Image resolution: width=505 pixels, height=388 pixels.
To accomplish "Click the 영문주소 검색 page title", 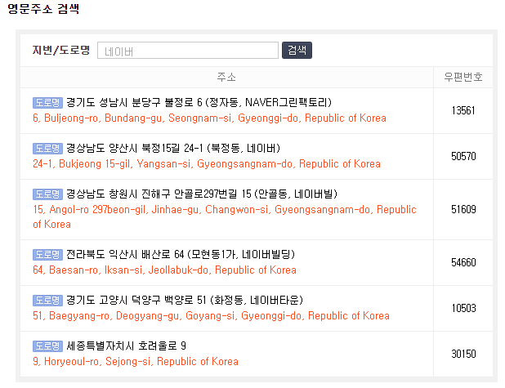I will (43, 9).
